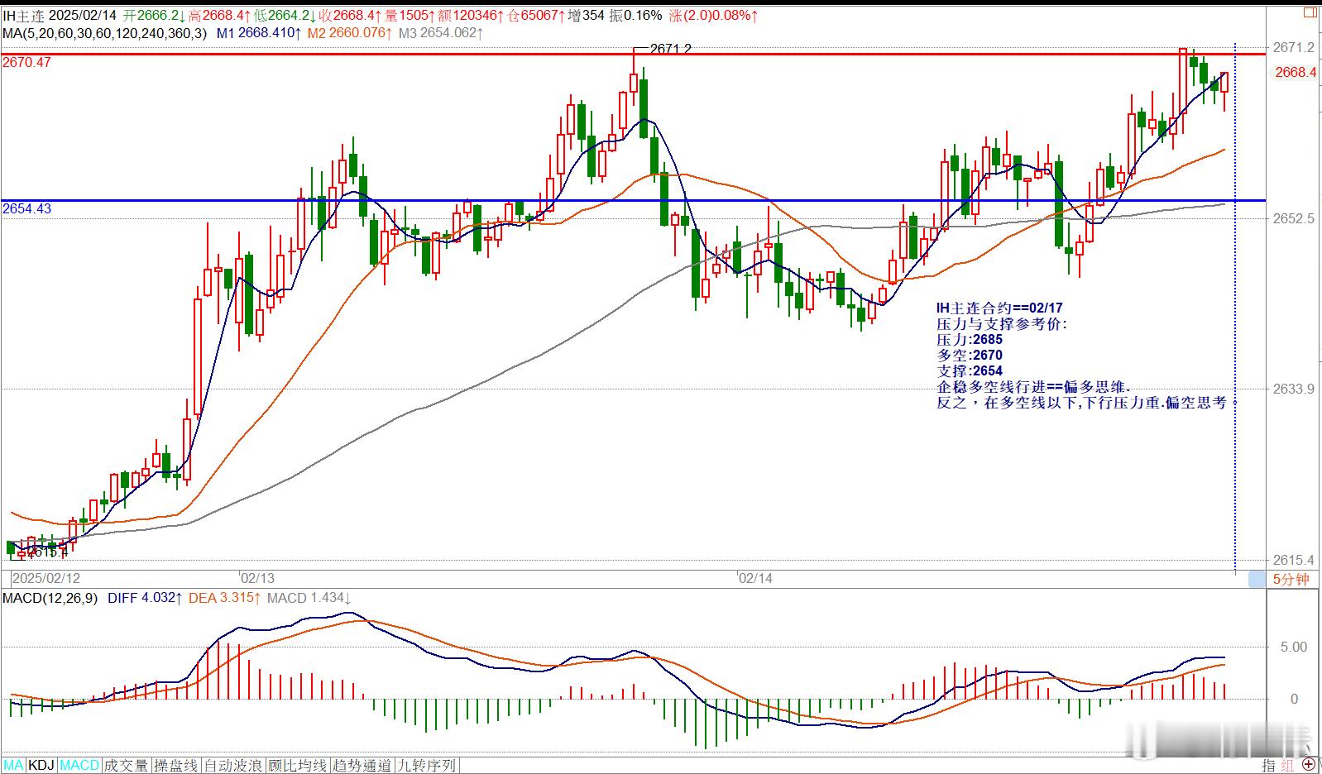Click the DEA 3.315 value
Viewport: 1322px width, 774px height.
(x=225, y=598)
